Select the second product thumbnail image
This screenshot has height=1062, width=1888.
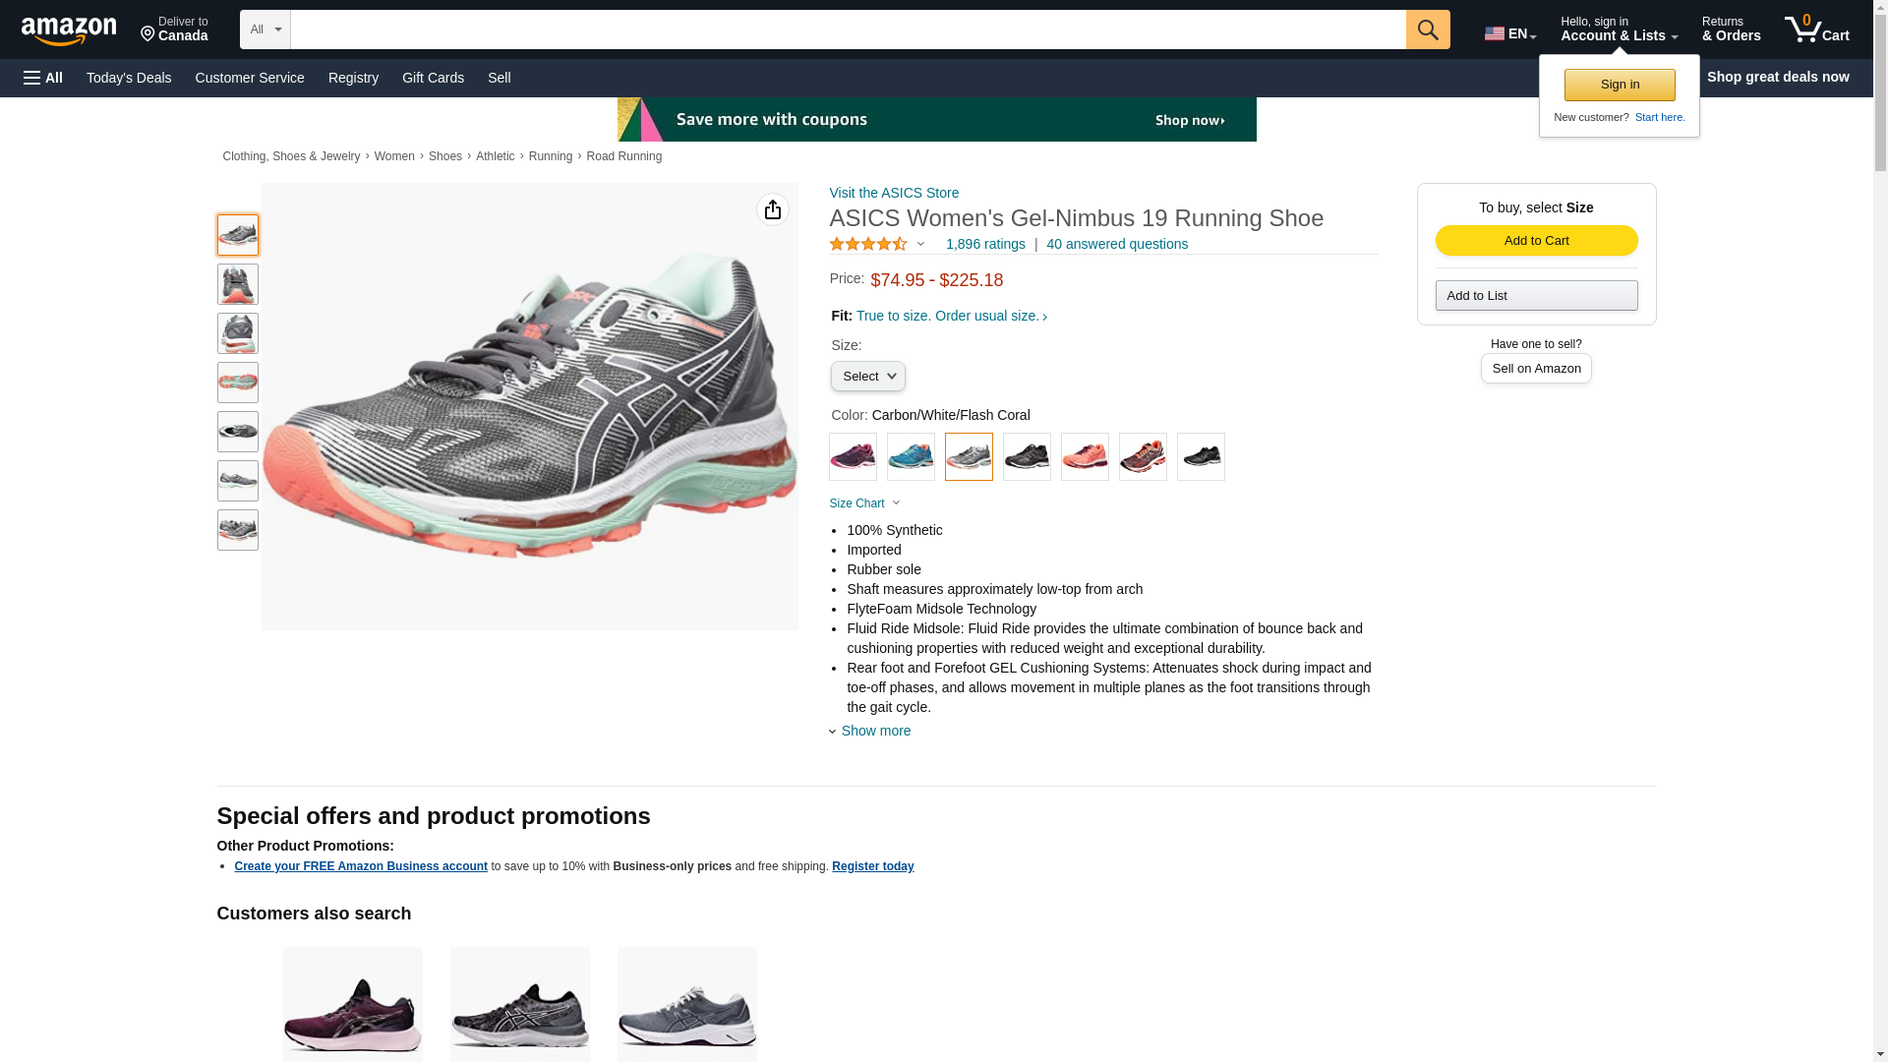238,284
